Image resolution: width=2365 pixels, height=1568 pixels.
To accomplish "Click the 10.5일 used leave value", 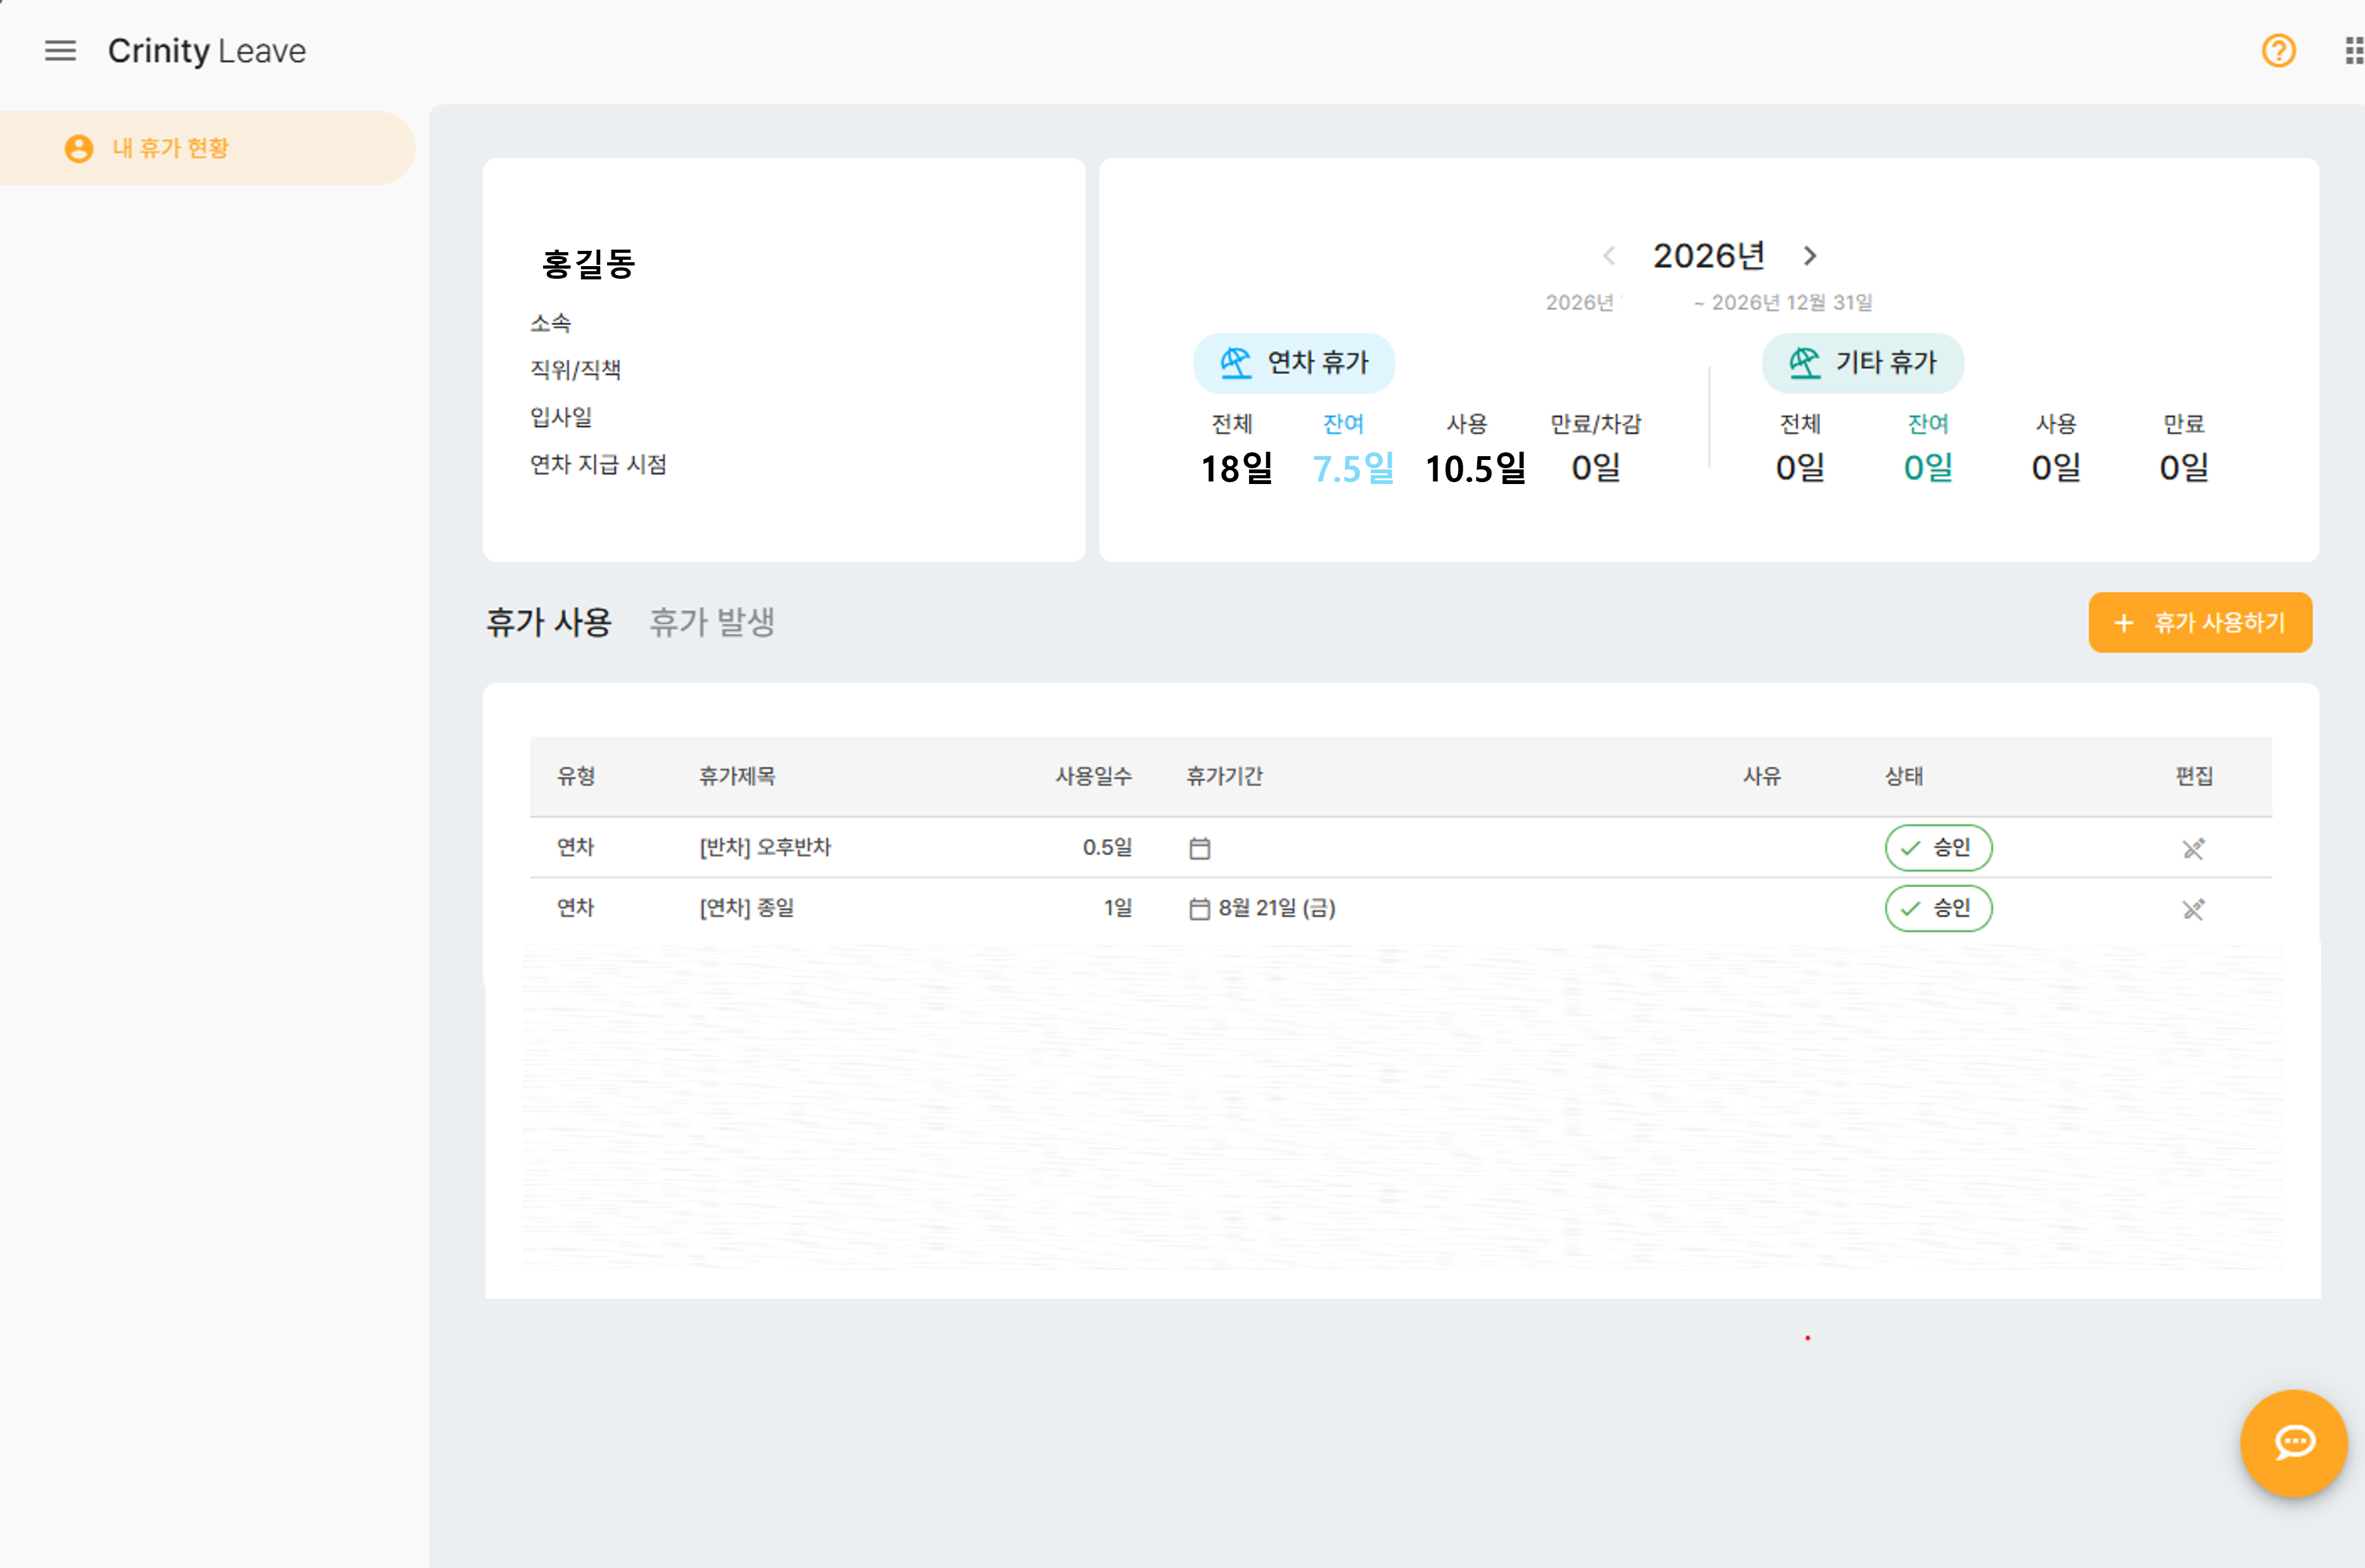I will coord(1476,468).
